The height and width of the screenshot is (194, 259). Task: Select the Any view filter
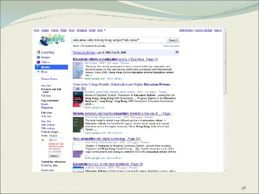point(46,86)
